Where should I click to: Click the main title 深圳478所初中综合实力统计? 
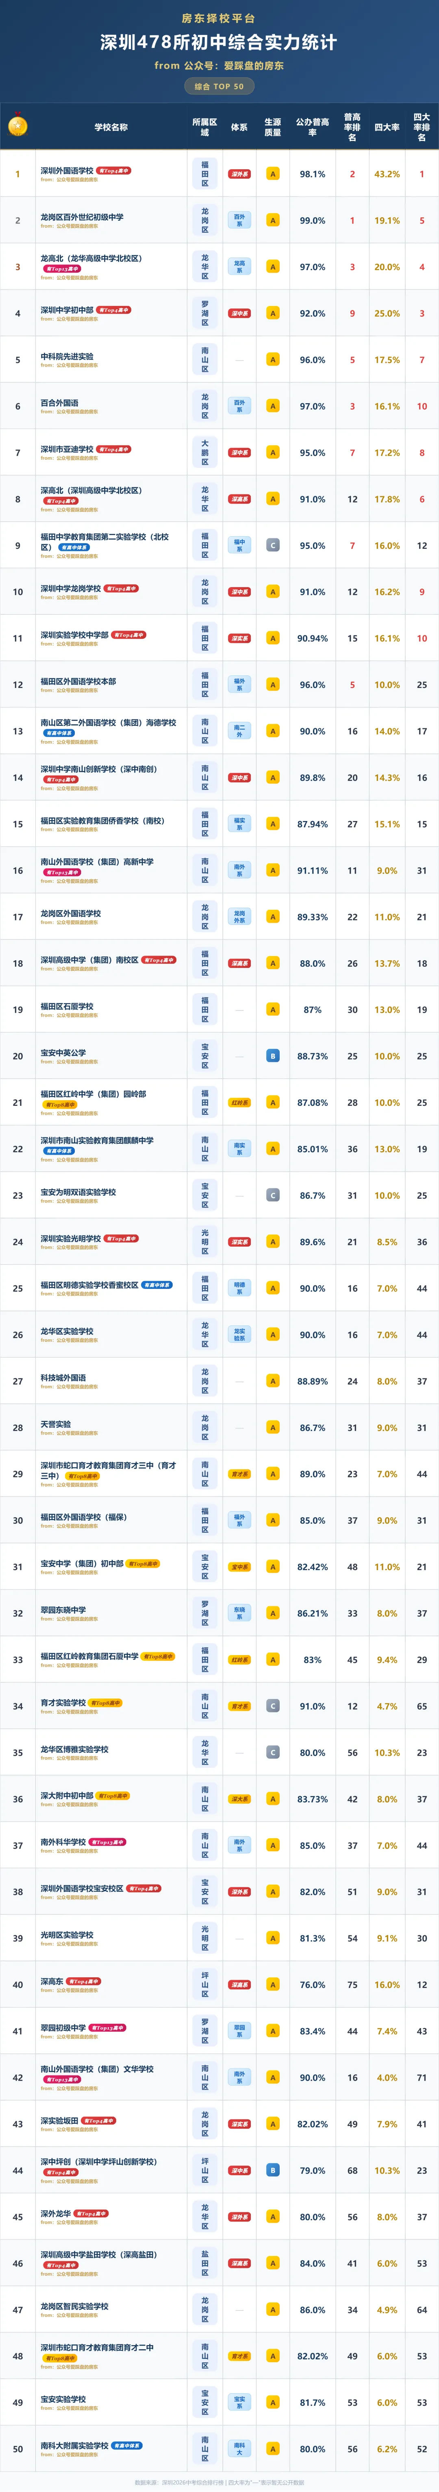(x=219, y=43)
